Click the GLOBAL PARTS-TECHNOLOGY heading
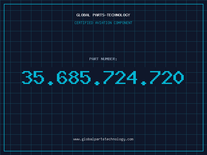The height and width of the screenshot is (155, 207). pyautogui.click(x=103, y=15)
